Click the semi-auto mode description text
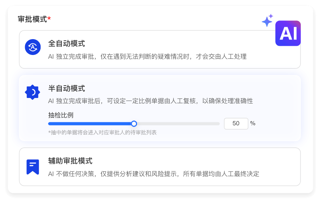 coord(150,101)
